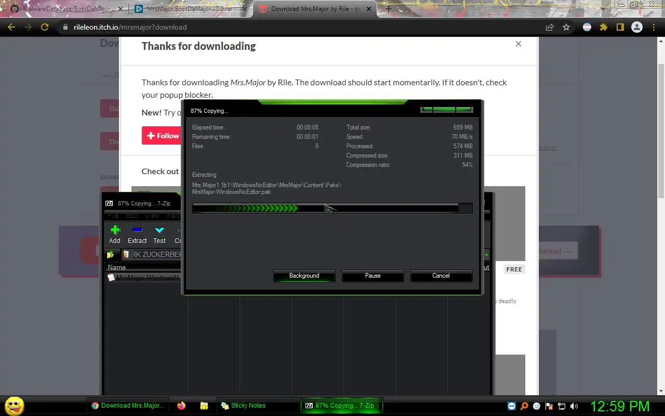Switch to MalwareDatabase/BossDaMajor tab
Image resolution: width=665 pixels, height=416 pixels.
pyautogui.click(x=66, y=9)
